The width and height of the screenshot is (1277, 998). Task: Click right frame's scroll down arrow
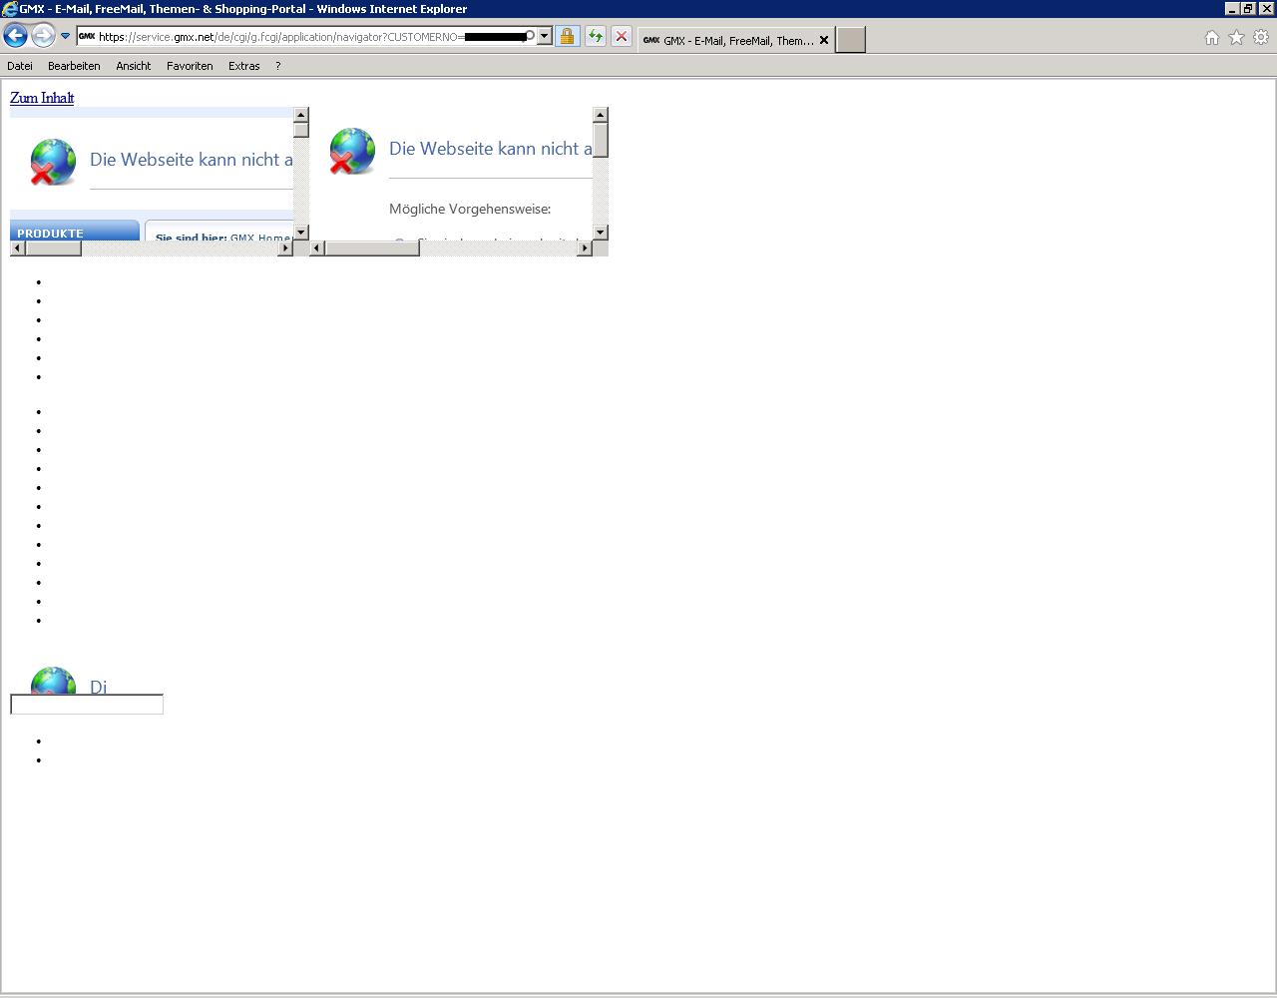pyautogui.click(x=601, y=233)
